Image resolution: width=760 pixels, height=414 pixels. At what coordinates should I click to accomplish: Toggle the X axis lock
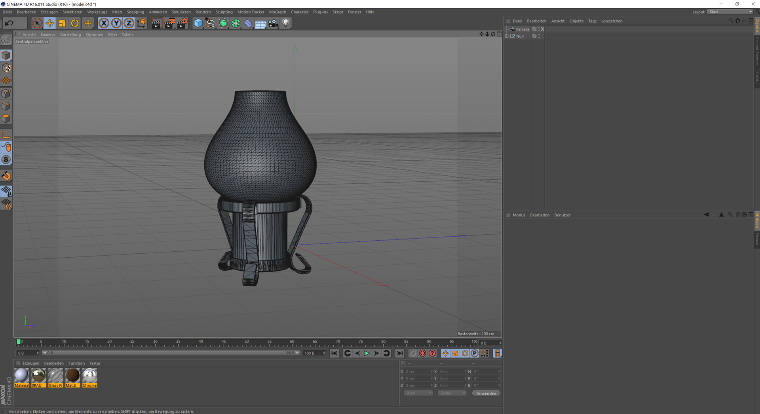[104, 23]
